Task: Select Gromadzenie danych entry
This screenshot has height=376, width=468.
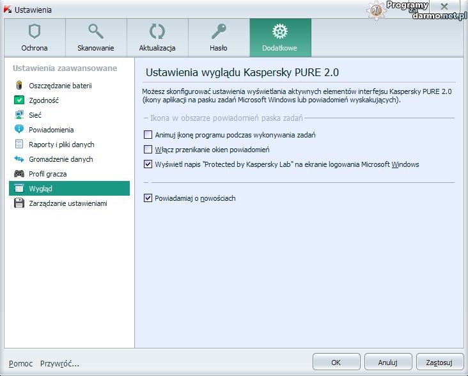Action: (69, 159)
